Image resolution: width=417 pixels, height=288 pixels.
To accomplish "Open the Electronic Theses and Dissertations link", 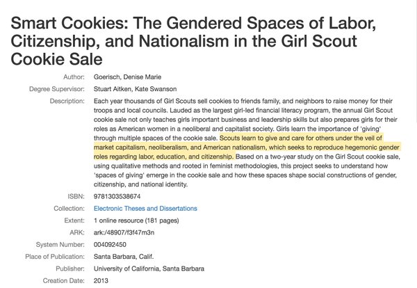I will pos(145,209).
